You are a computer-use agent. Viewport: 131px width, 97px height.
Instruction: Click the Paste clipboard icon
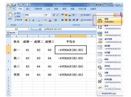[10, 15]
